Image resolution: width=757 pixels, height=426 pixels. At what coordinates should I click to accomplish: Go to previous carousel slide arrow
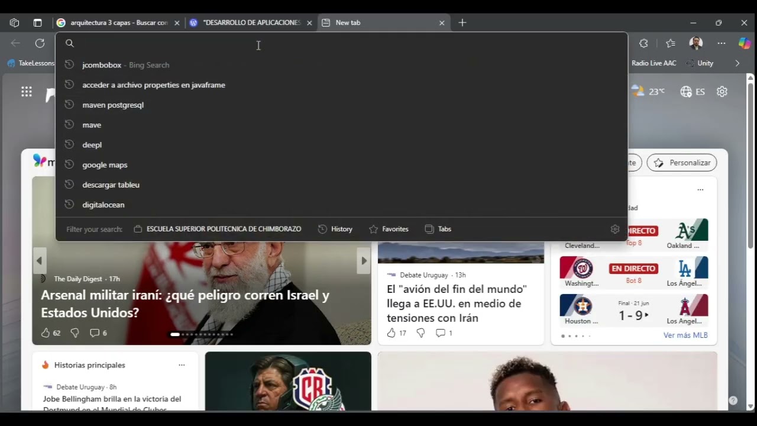pyautogui.click(x=40, y=261)
